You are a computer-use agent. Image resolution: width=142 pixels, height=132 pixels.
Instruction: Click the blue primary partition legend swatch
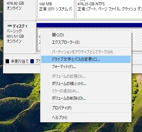click(x=32, y=61)
